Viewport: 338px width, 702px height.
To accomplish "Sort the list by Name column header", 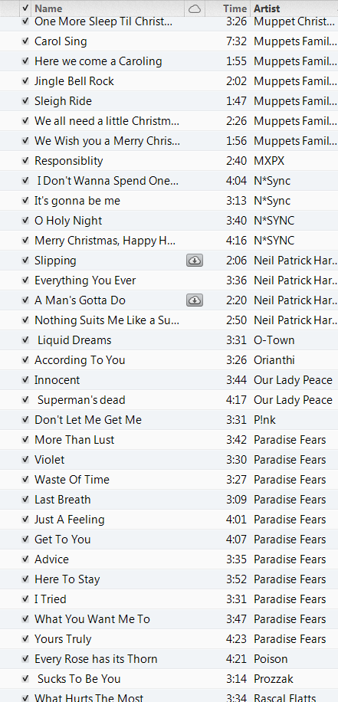I will [x=48, y=8].
